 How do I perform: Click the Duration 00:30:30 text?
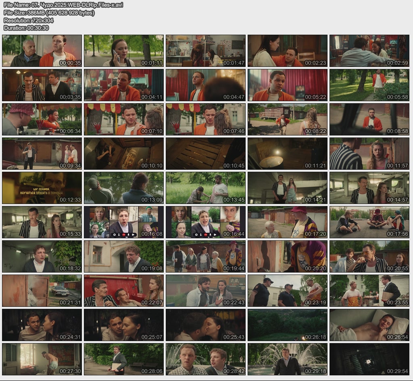point(26,28)
